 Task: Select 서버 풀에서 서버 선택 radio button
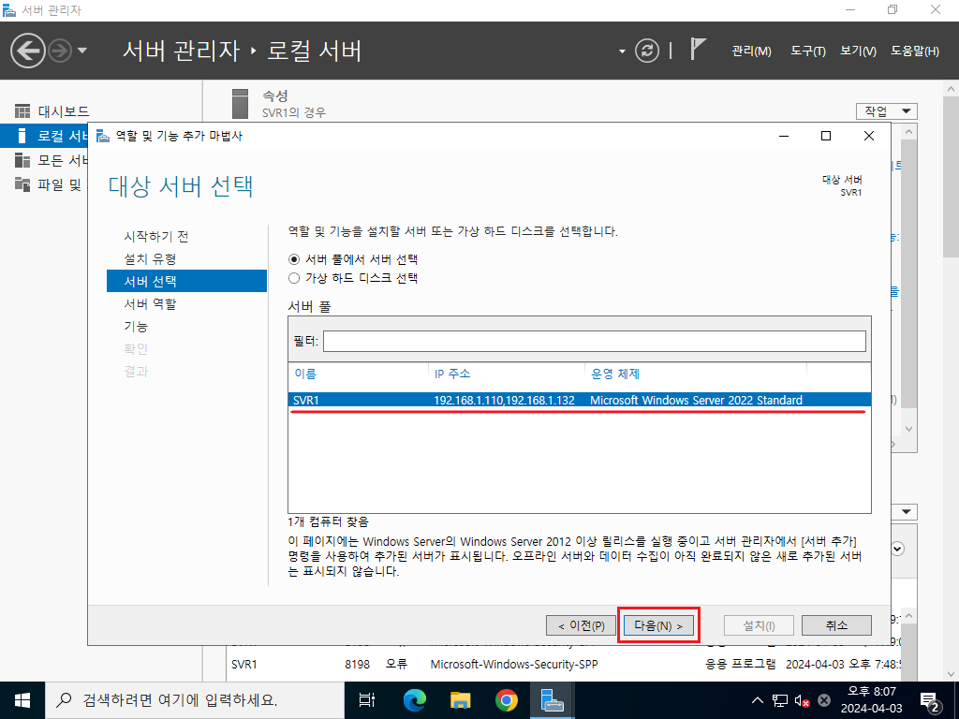coord(294,259)
